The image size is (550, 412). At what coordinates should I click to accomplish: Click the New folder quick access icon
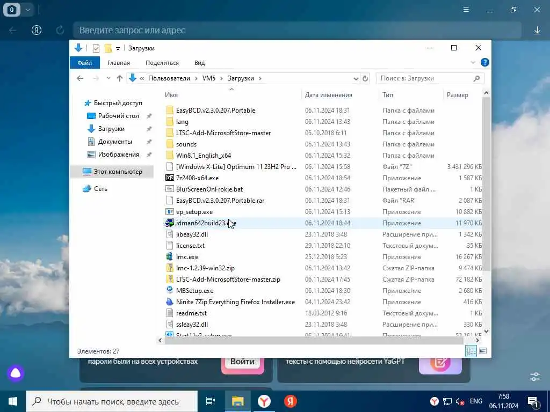point(108,48)
